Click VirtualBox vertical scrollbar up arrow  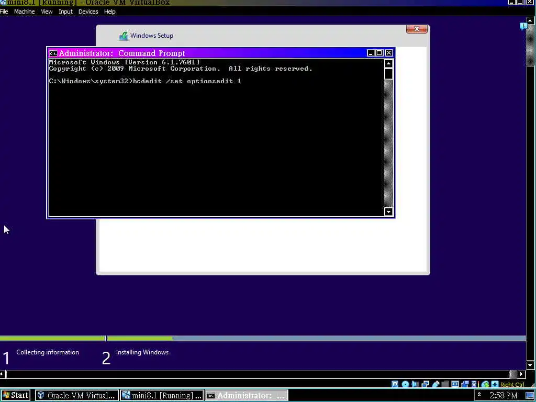tap(530, 20)
